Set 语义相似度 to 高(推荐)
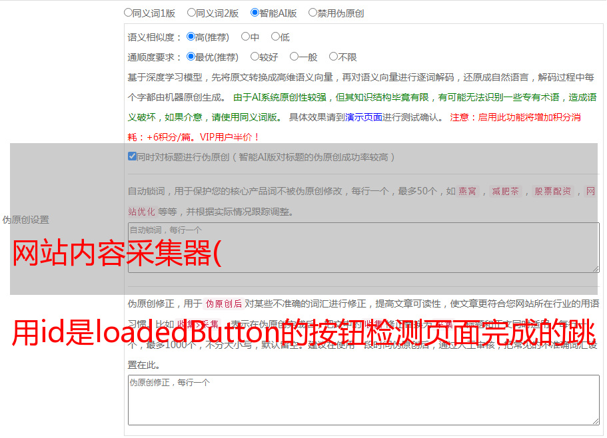The height and width of the screenshot is (438, 607). (191, 37)
